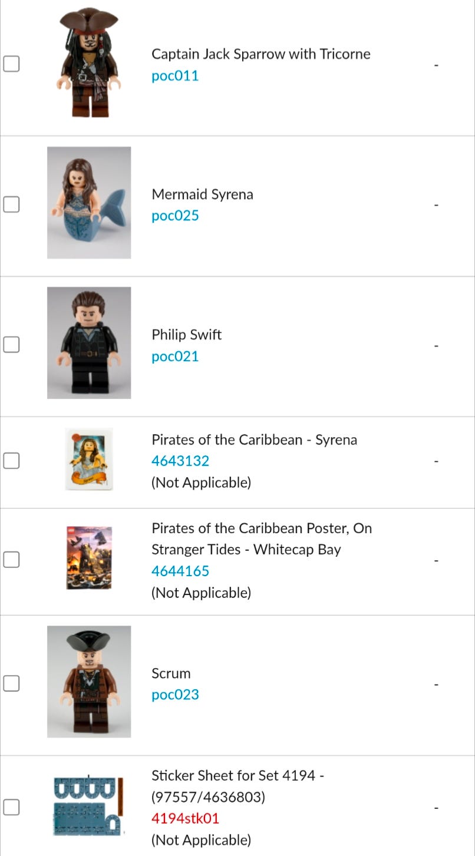Open the 4643132 item link
The image size is (475, 856).
(x=180, y=461)
